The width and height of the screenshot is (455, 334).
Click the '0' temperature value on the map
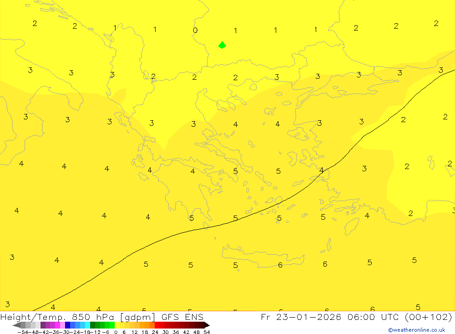[x=195, y=30]
